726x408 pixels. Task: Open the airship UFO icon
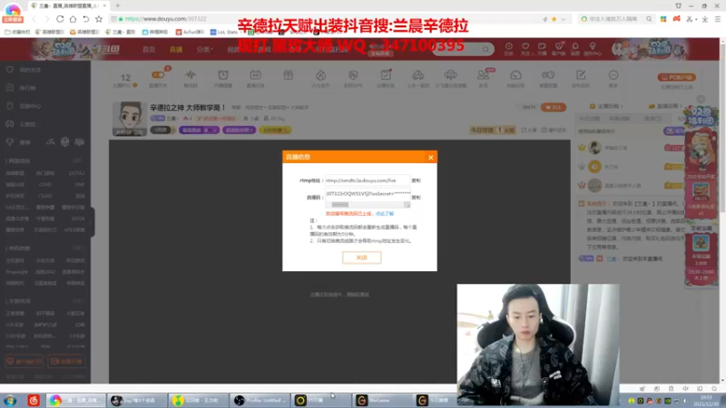(x=450, y=75)
